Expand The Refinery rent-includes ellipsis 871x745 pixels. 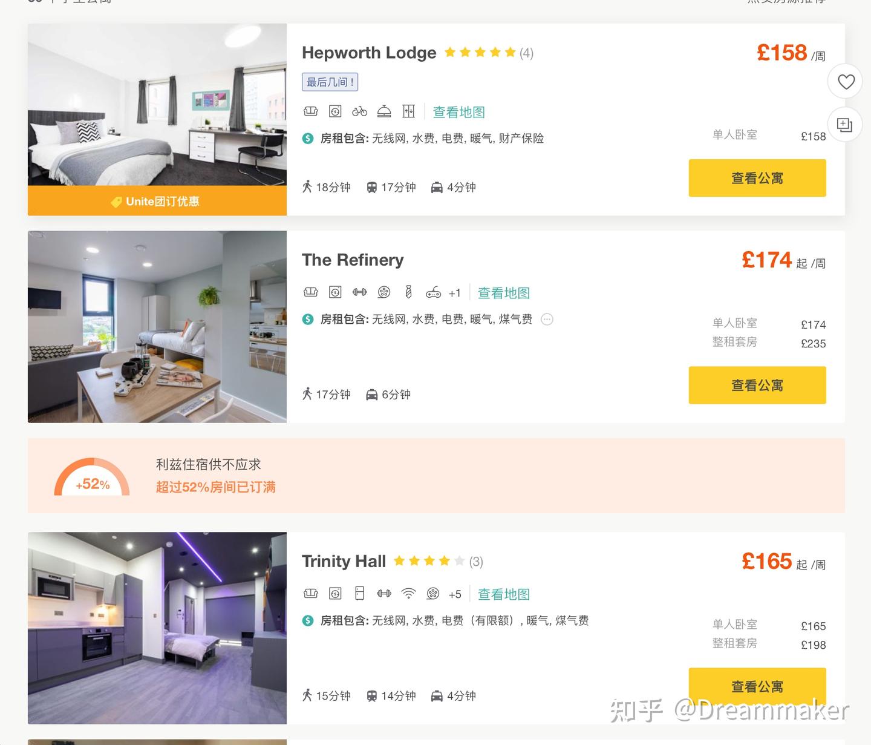click(547, 320)
